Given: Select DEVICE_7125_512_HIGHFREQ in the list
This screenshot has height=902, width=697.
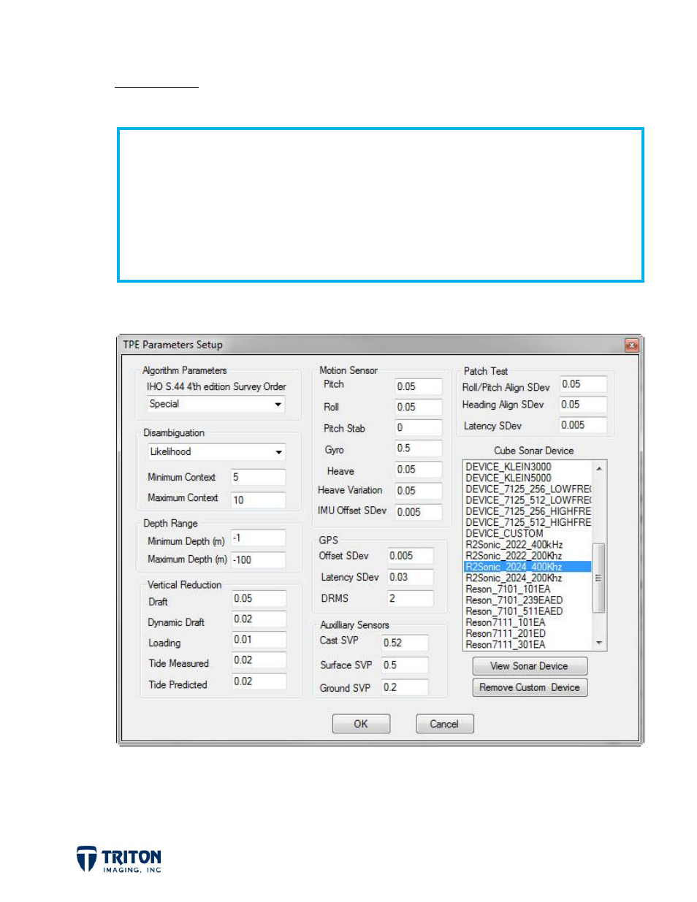Looking at the screenshot, I should coord(527,522).
